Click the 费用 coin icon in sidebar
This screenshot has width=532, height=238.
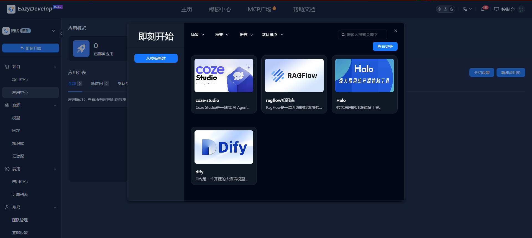[x=7, y=169]
